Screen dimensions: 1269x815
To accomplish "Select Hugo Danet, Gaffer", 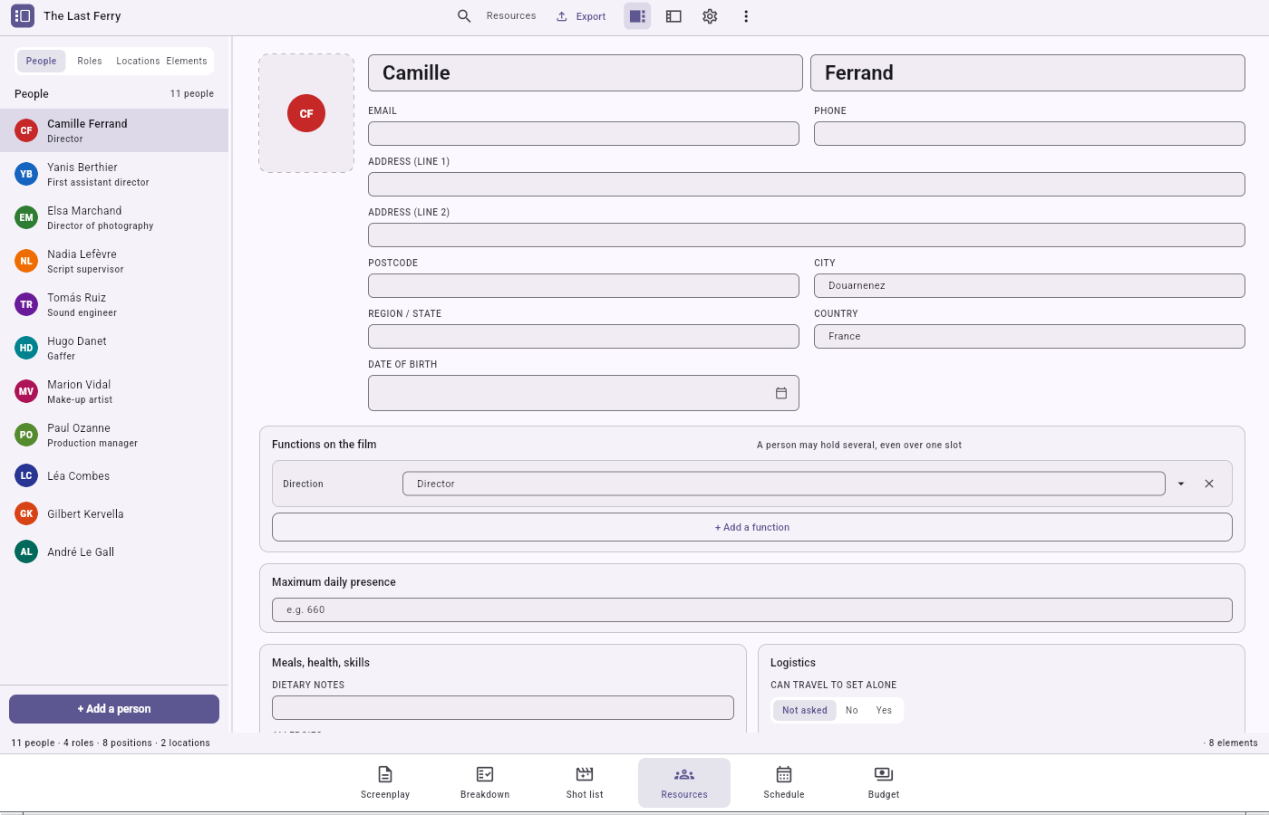I will (x=114, y=348).
